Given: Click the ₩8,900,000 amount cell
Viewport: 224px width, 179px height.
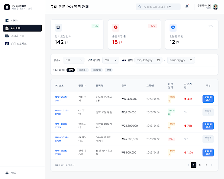Looking at the screenshot, I should pos(129,153).
